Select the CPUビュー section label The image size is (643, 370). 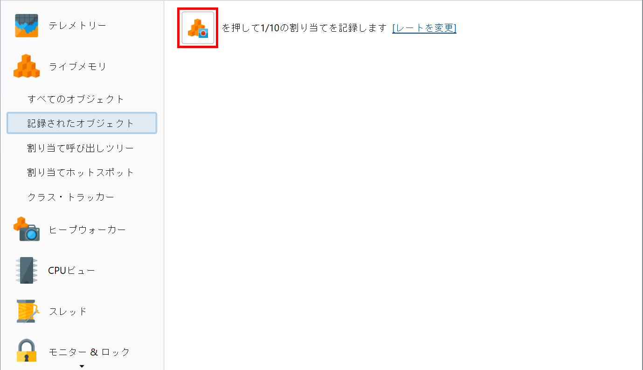click(72, 271)
